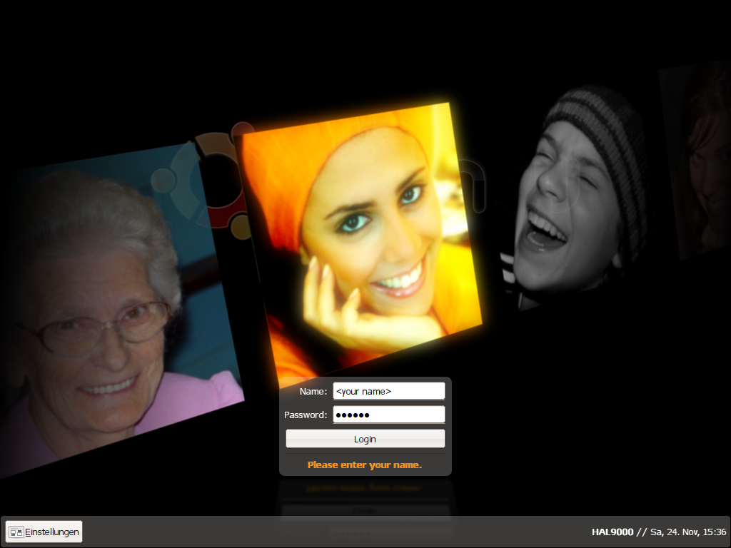This screenshot has height=548, width=731.
Task: Focus the Name input field
Action: click(x=389, y=391)
